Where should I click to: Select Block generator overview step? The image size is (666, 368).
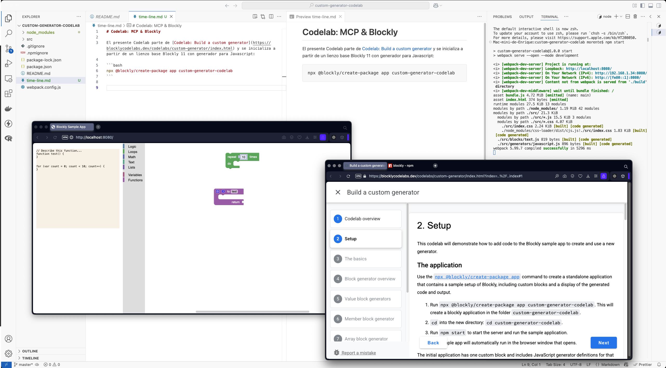point(365,279)
